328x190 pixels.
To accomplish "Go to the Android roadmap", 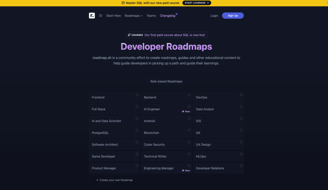I will tap(166, 121).
